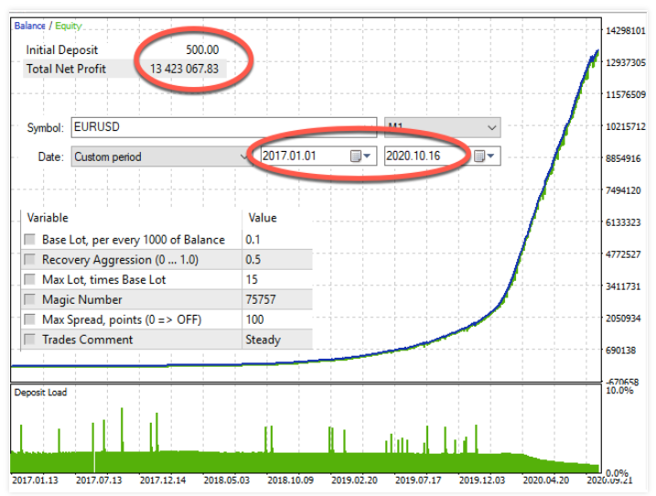Click the 2020.04.20 axis date label
The height and width of the screenshot is (496, 656).
tap(545, 480)
